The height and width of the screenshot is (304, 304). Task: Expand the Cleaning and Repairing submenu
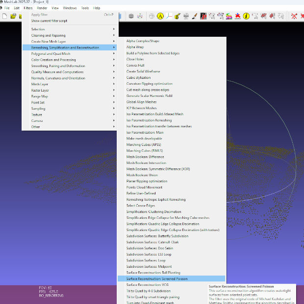[x=48, y=35]
